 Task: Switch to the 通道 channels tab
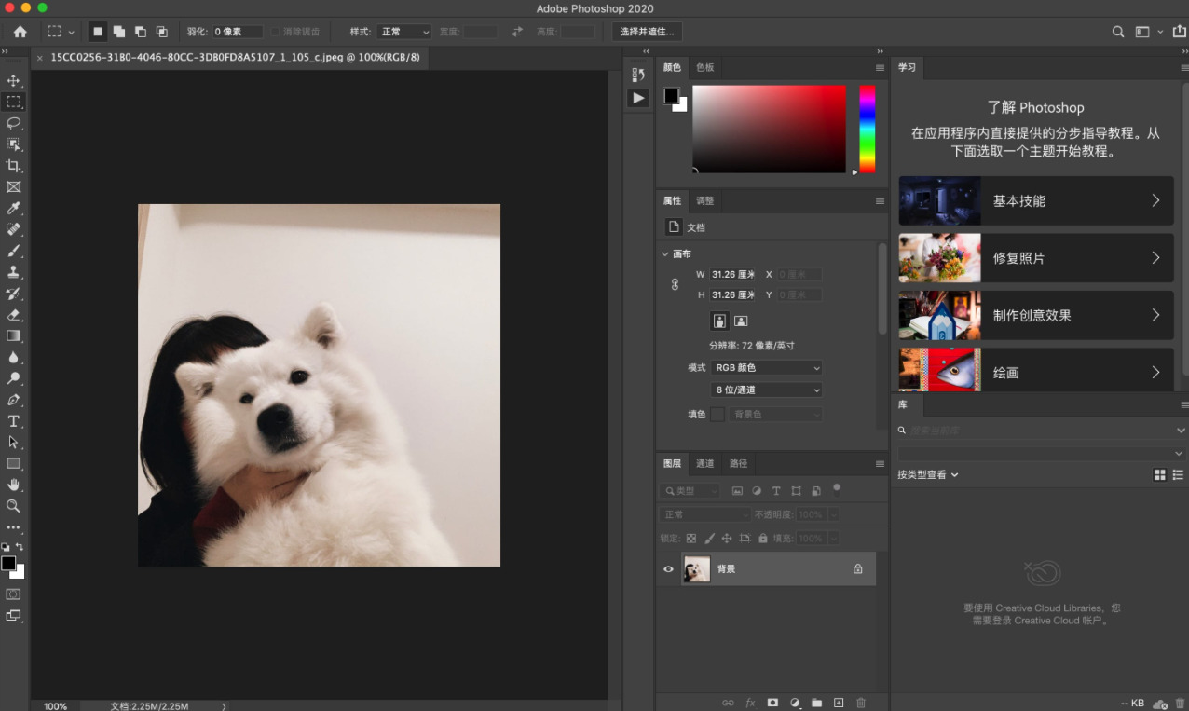coord(705,463)
